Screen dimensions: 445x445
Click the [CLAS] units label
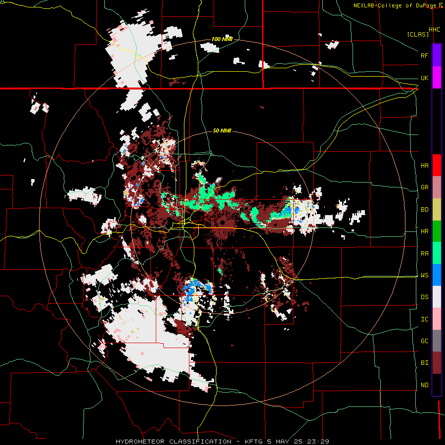click(x=418, y=35)
